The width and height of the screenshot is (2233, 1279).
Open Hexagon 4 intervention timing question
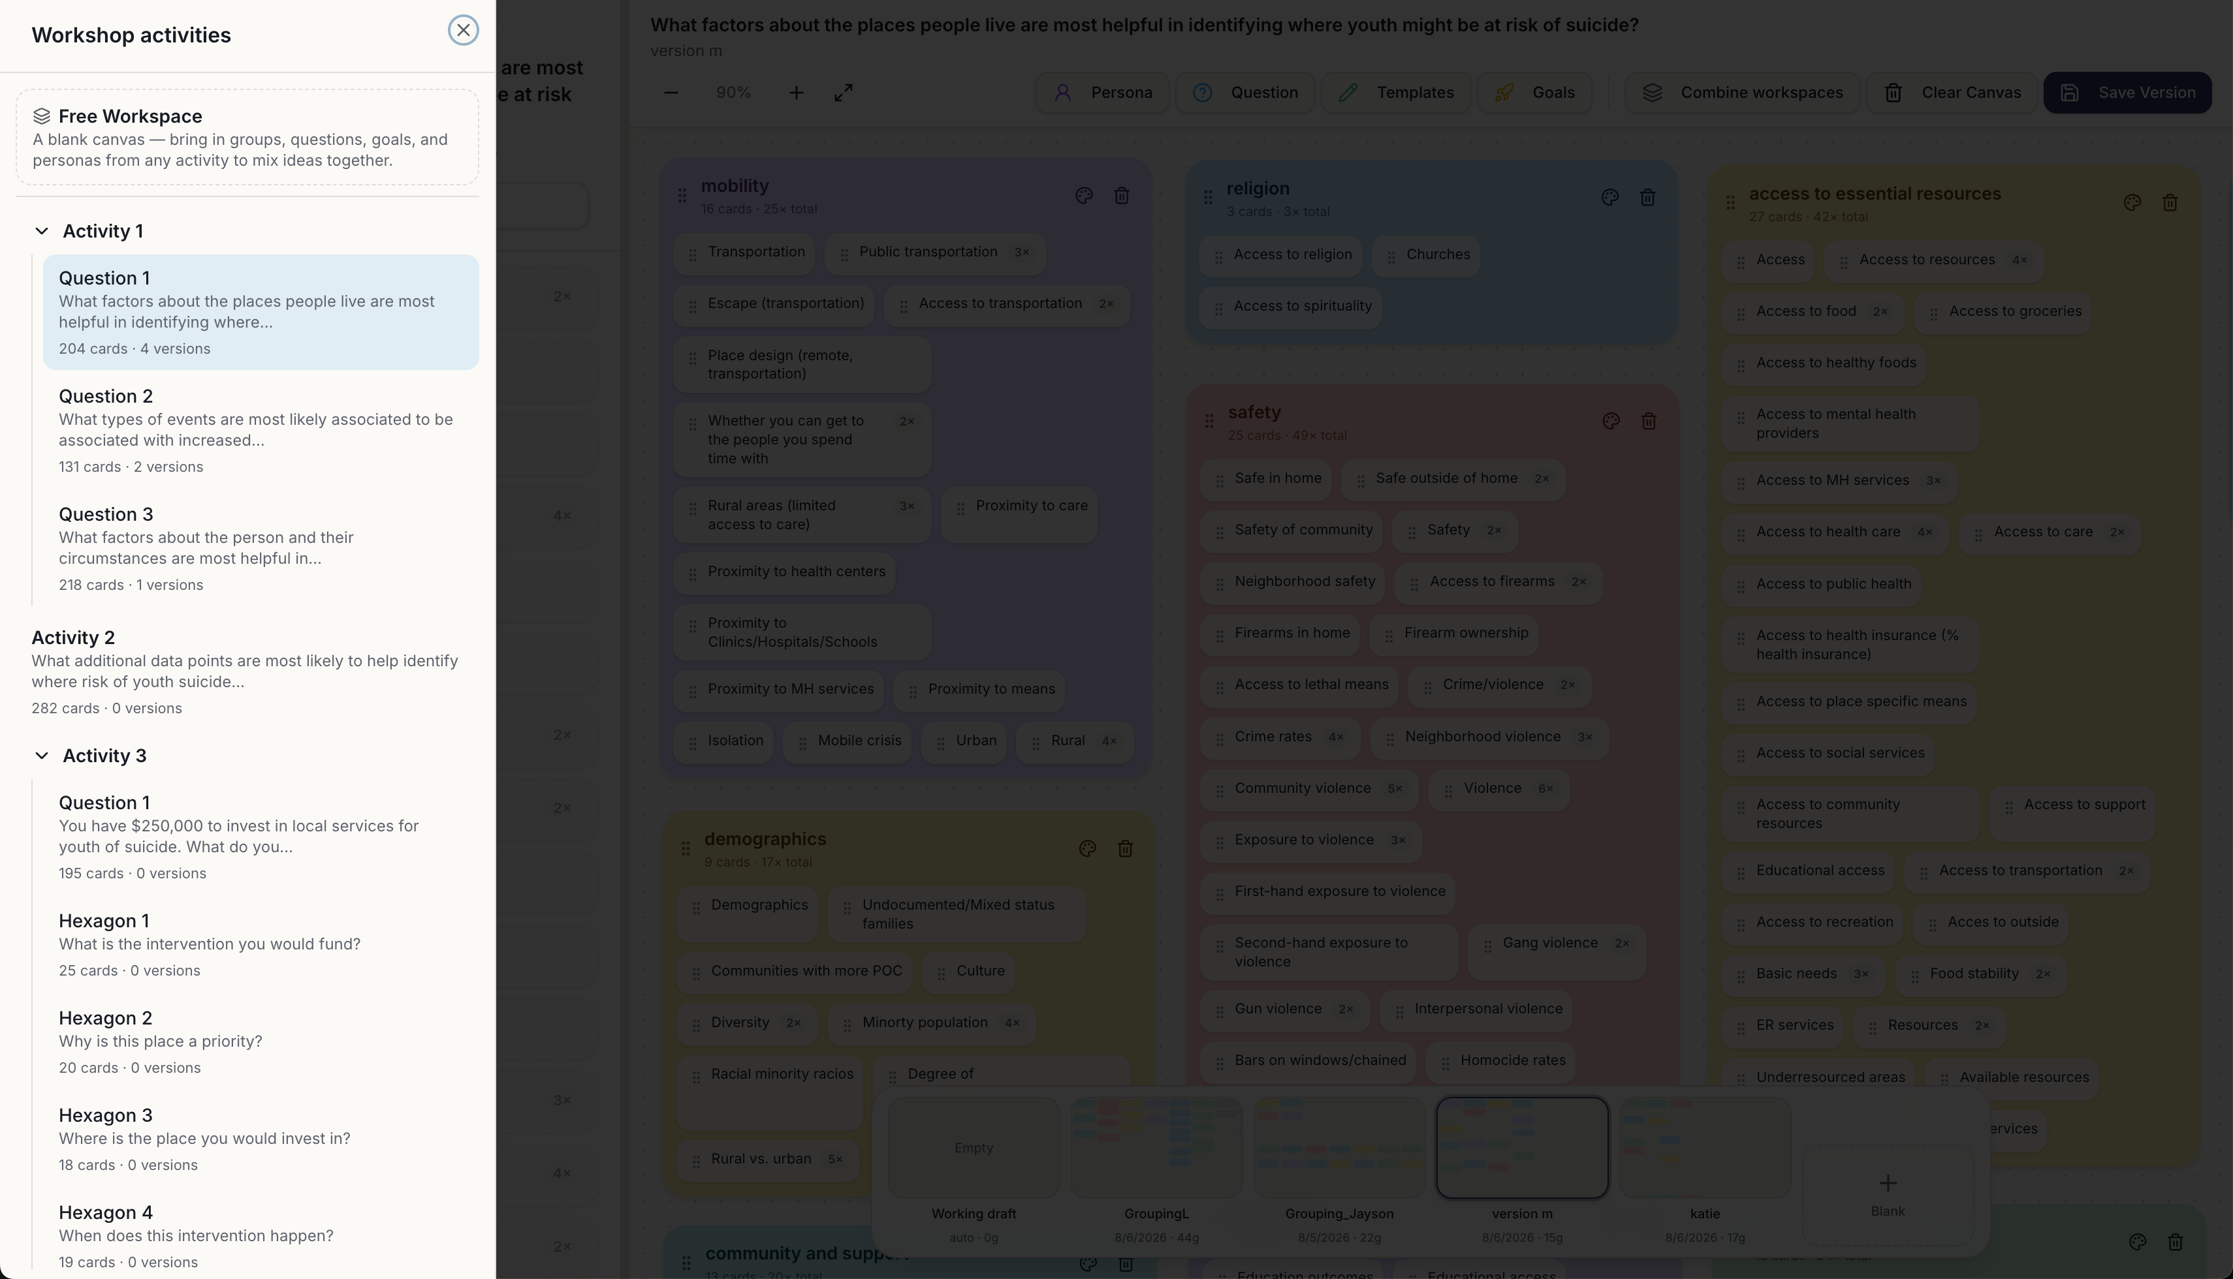(261, 1236)
